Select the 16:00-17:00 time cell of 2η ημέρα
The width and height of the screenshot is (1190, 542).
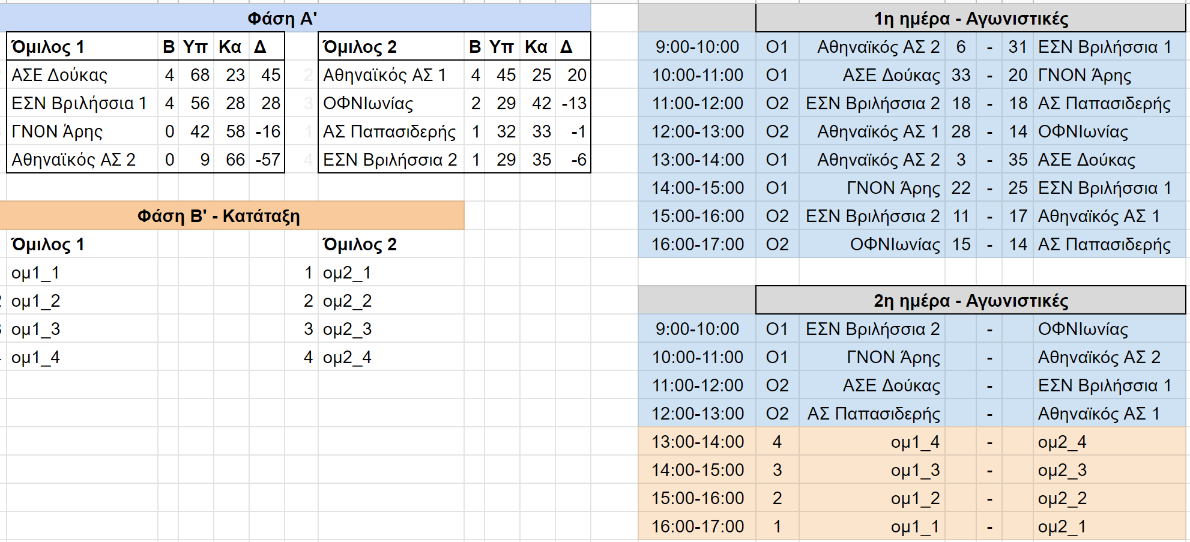point(697,526)
